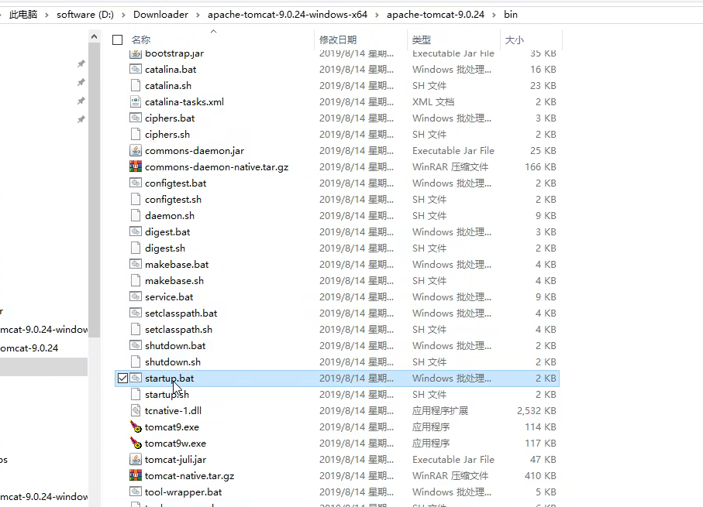Click the catalina-tasks.xml file icon
703x507 pixels.
point(136,101)
